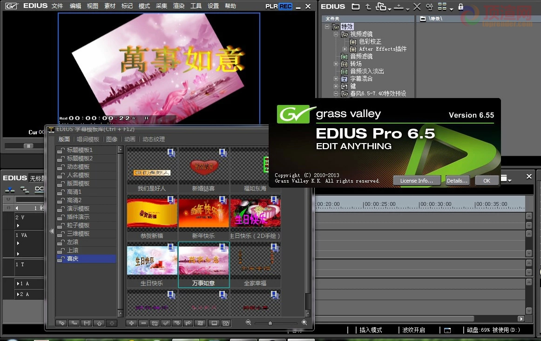Select 音频淡入淡出 in the effects tree
541x341 pixels.
click(x=367, y=71)
